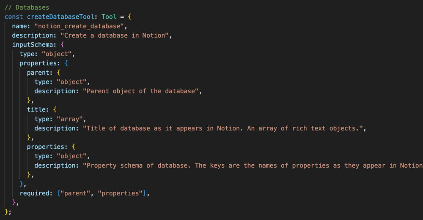The image size is (423, 220).
Task: Click the opening brace after inputSchema
Action: [x=63, y=44]
